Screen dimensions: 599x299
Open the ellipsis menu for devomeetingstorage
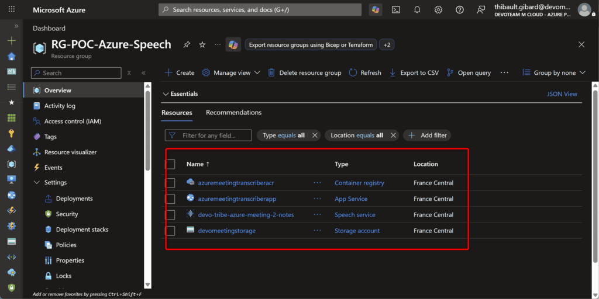[318, 231]
